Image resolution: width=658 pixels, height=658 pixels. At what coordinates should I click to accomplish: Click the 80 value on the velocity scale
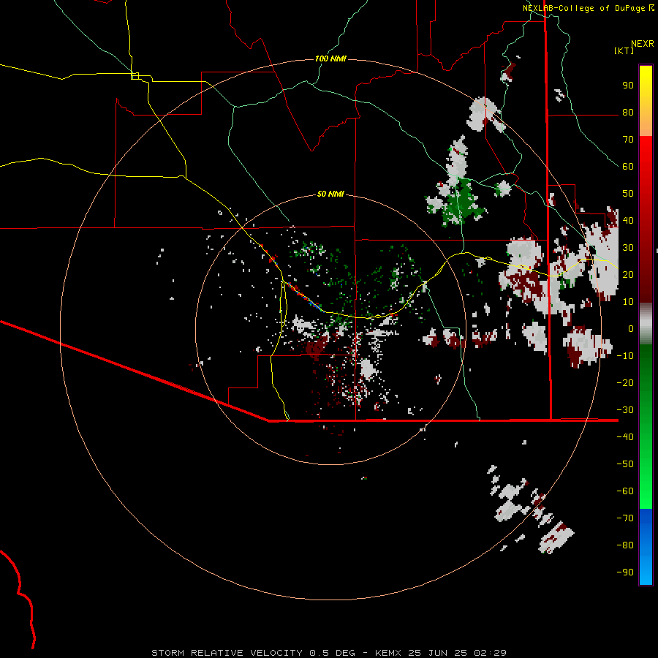click(x=628, y=112)
